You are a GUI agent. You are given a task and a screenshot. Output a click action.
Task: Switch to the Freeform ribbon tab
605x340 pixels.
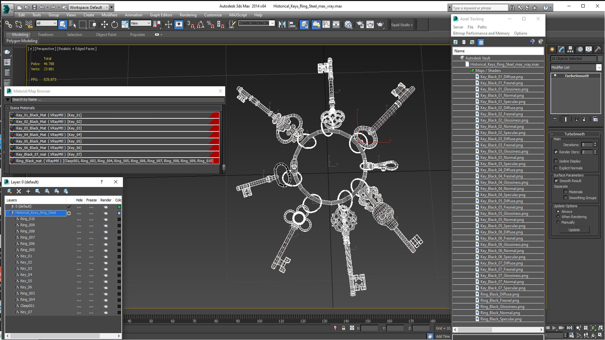[46, 35]
